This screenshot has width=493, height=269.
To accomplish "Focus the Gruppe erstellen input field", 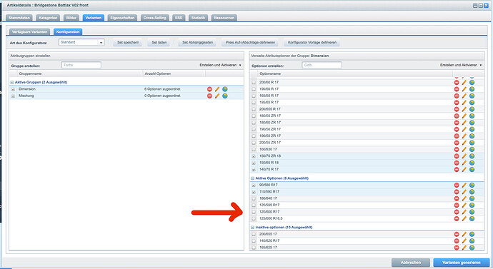I will 81,65.
